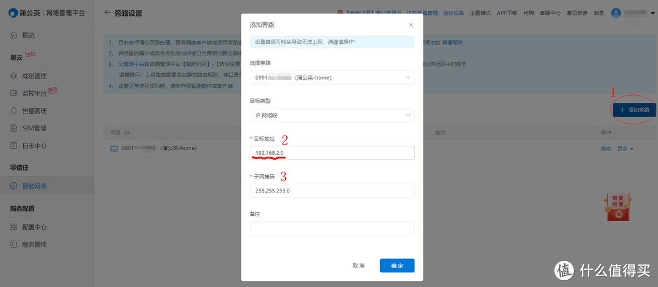The height and width of the screenshot is (287, 658).
Task: Click the 添加旁路 button on page
Action: coord(634,110)
